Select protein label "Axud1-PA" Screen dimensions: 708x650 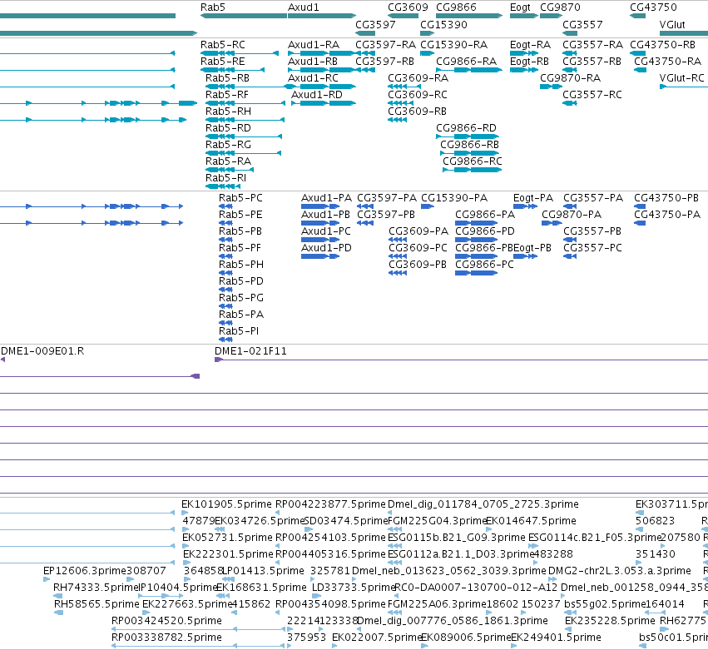tap(326, 198)
